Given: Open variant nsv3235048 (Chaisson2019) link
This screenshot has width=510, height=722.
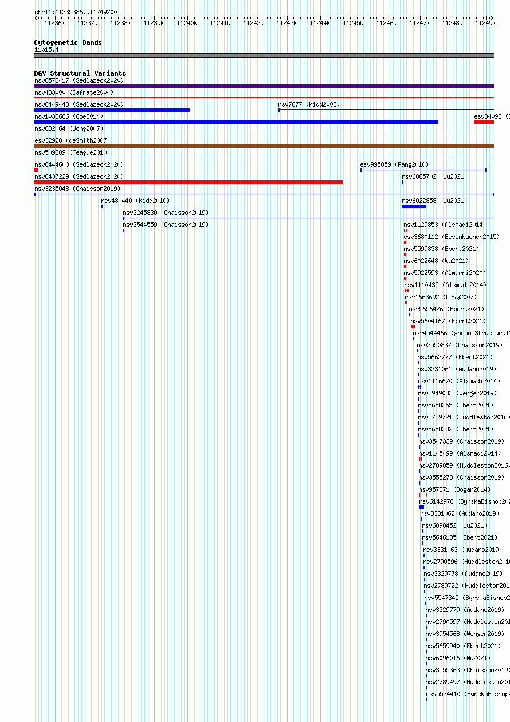Looking at the screenshot, I should click(x=77, y=189).
